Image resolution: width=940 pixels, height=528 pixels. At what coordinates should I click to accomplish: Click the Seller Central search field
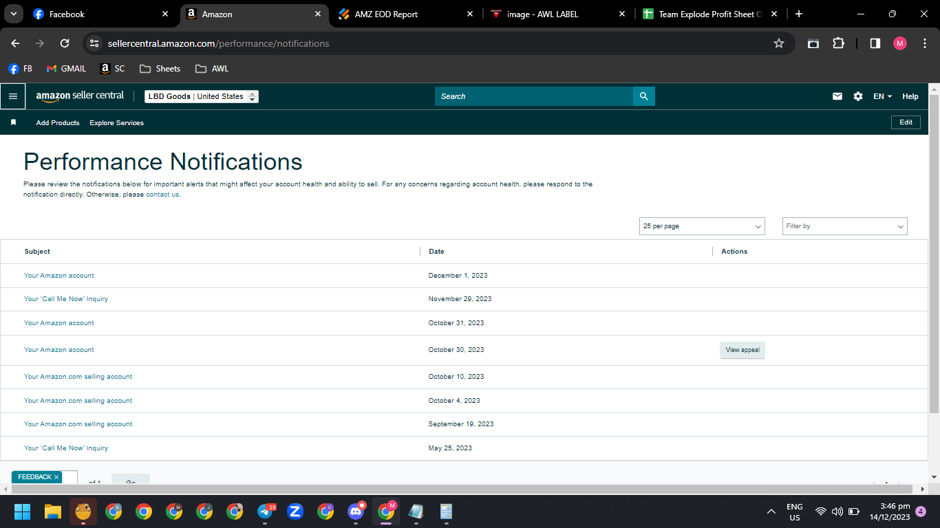click(x=534, y=96)
